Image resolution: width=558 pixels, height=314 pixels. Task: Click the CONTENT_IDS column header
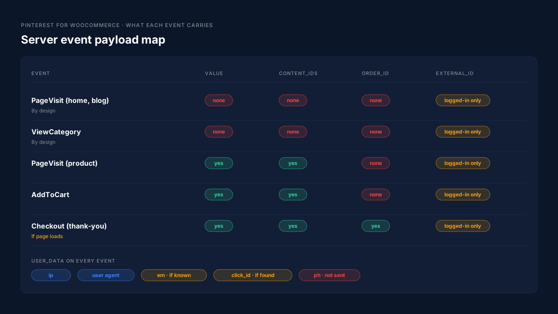pos(298,73)
